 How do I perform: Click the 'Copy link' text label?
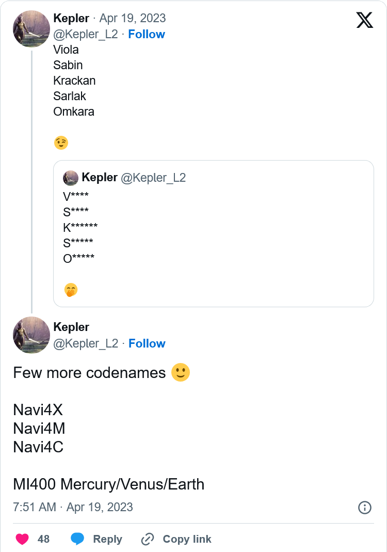[187, 539]
